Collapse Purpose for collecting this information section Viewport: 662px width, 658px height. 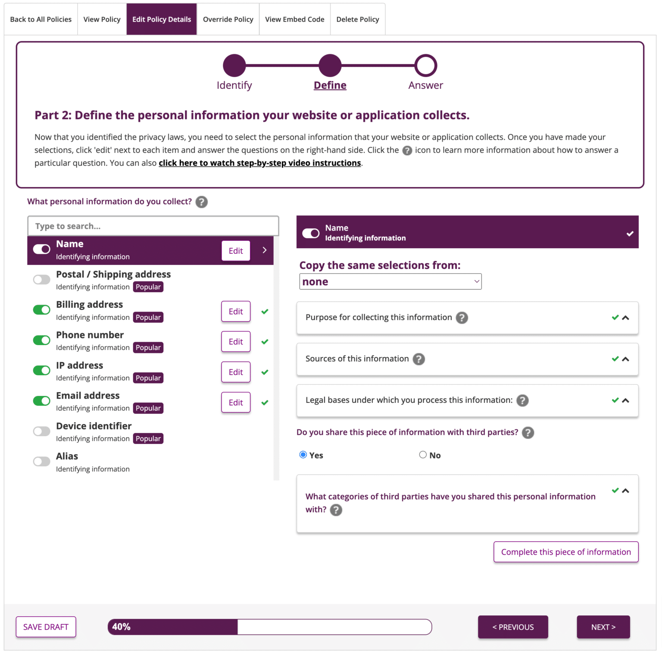625,318
